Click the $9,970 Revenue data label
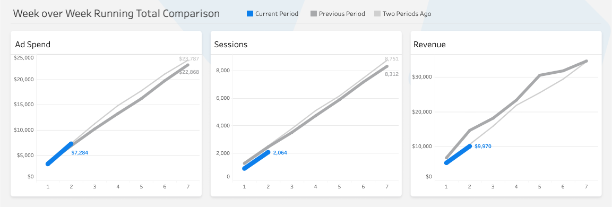 pos(483,146)
